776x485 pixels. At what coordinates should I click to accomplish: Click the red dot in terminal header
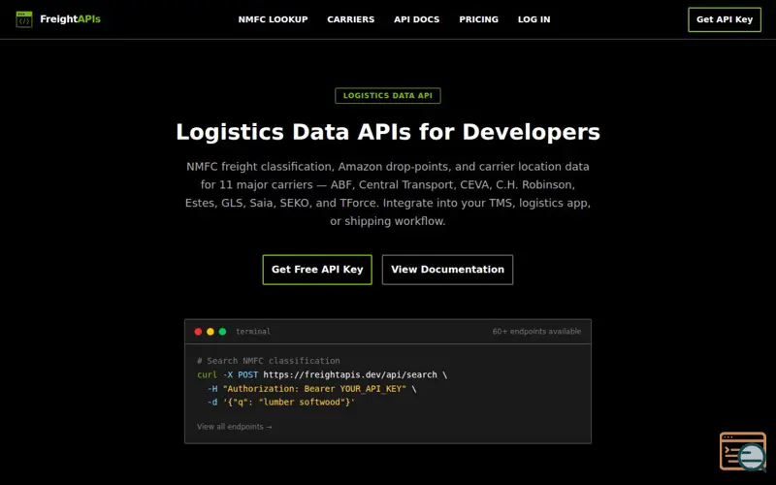(198, 332)
